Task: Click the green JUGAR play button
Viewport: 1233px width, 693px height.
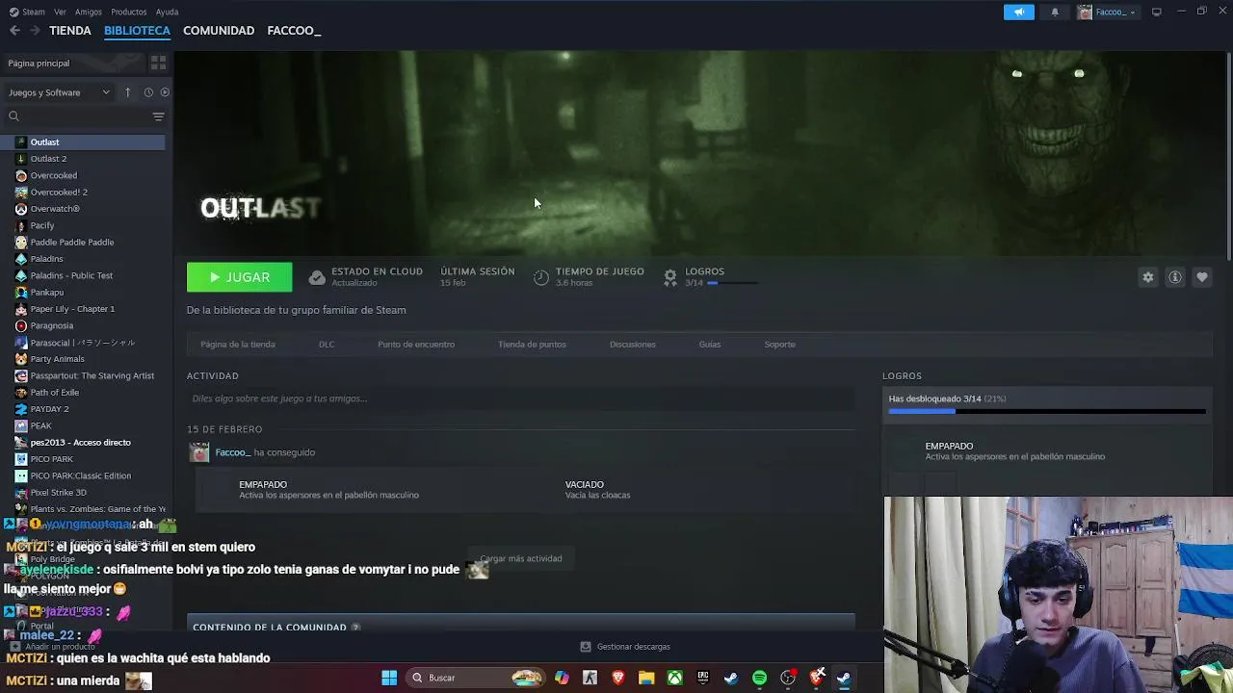Action: tap(239, 277)
